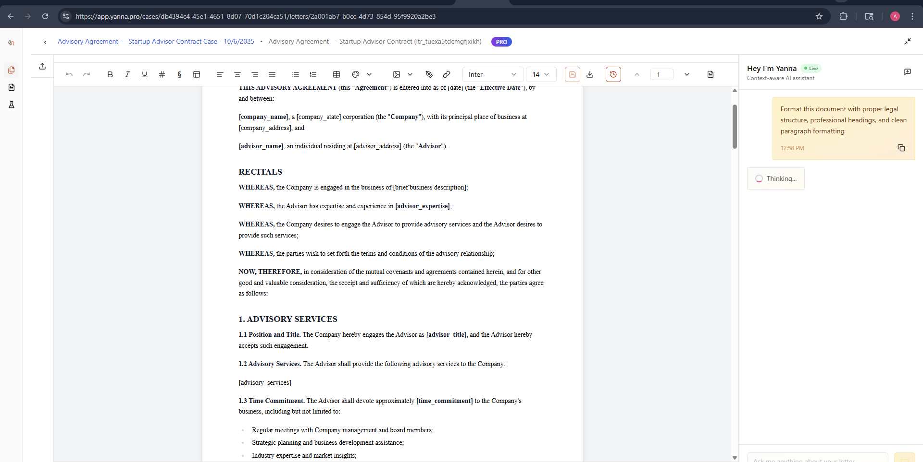This screenshot has width=923, height=462.
Task: Go back with the breadcrumb chevron
Action: 45,42
